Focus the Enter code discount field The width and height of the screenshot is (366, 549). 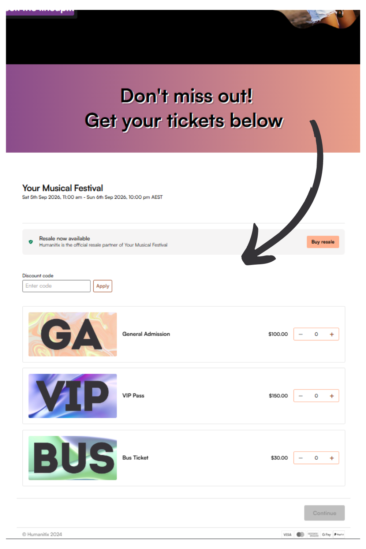(56, 286)
